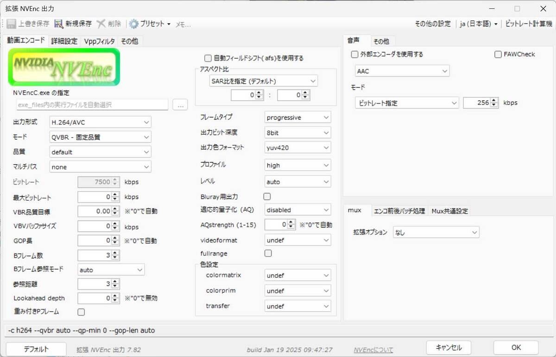Open the AAC audio encoder dropdown
The height and width of the screenshot is (357, 556).
coord(402,71)
